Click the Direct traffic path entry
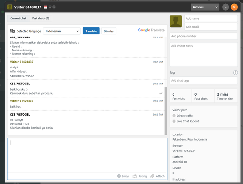This screenshot has height=184, width=243. coord(185,116)
